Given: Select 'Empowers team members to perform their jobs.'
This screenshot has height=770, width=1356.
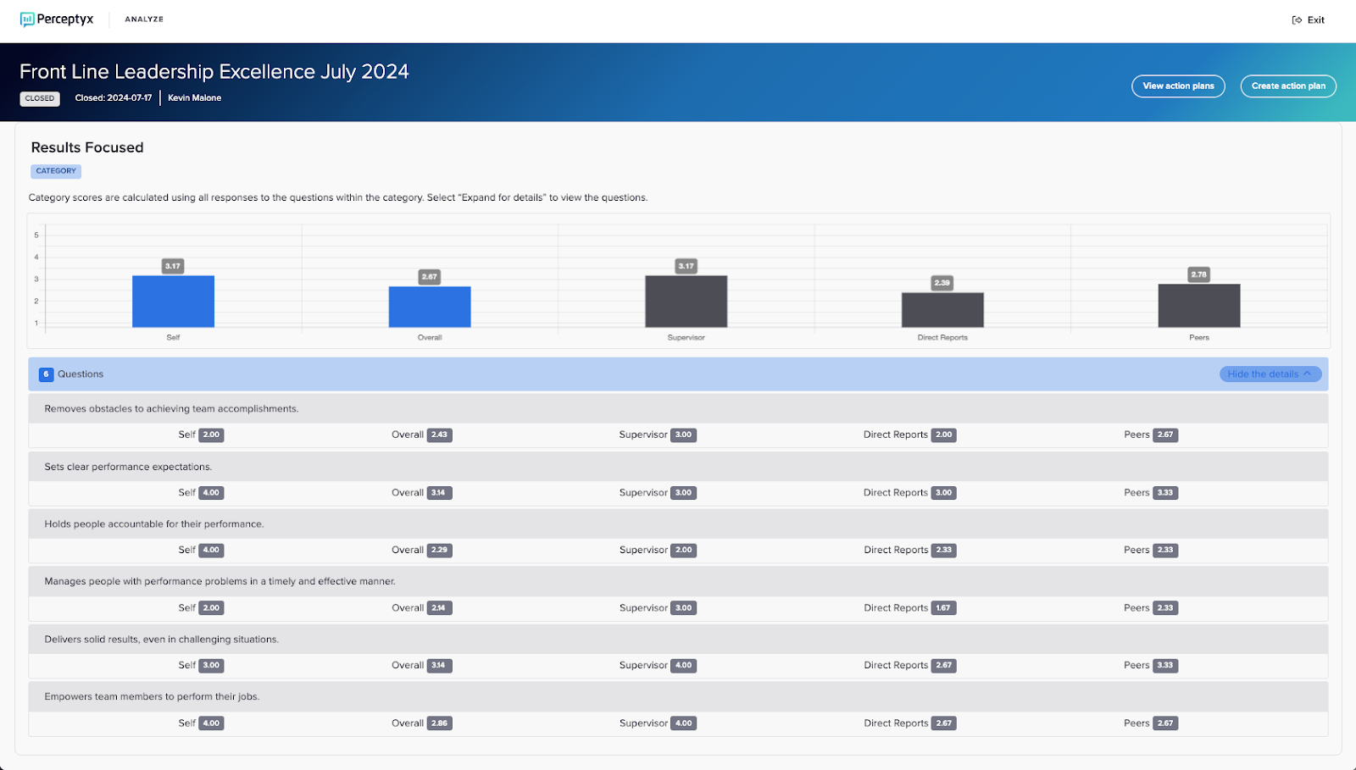Looking at the screenshot, I should coord(678,697).
